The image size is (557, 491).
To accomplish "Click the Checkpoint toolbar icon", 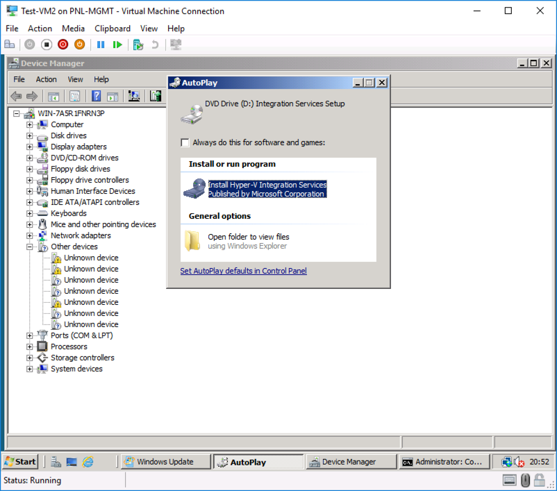I will pyautogui.click(x=138, y=44).
